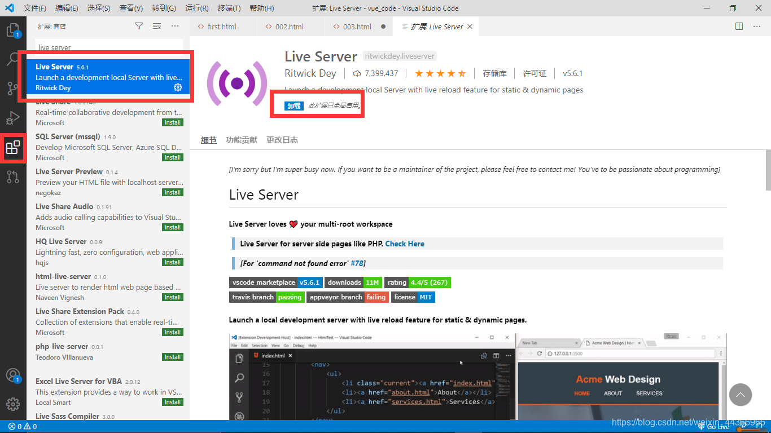Start Go Live in the status bar
Viewport: 771px width, 433px height.
click(714, 427)
